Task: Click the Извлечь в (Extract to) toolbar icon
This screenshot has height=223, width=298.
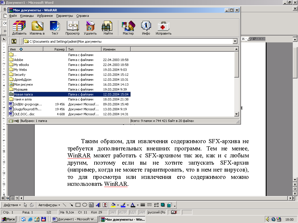Action: tap(37, 28)
